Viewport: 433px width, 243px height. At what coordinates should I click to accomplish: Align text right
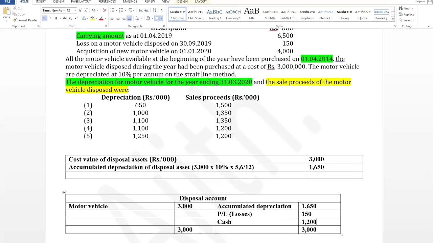coord(123,18)
